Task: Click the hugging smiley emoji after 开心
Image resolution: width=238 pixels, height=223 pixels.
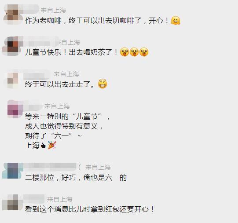Action: pyautogui.click(x=176, y=20)
